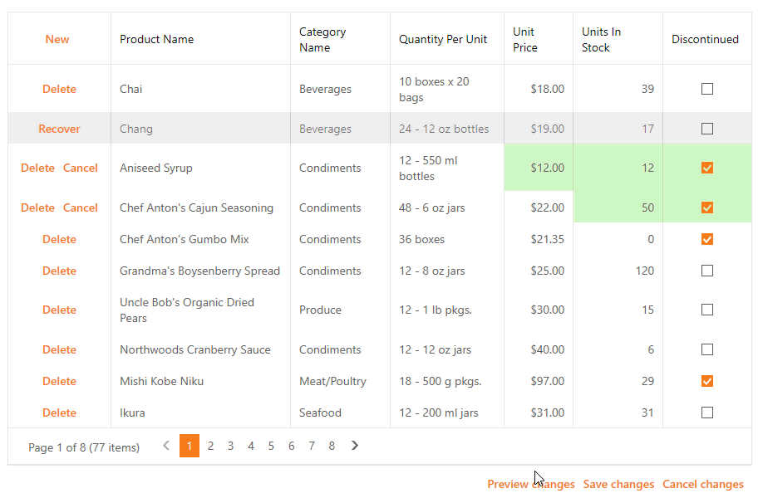The width and height of the screenshot is (758, 498).
Task: Click Cancel changes
Action: (703, 484)
